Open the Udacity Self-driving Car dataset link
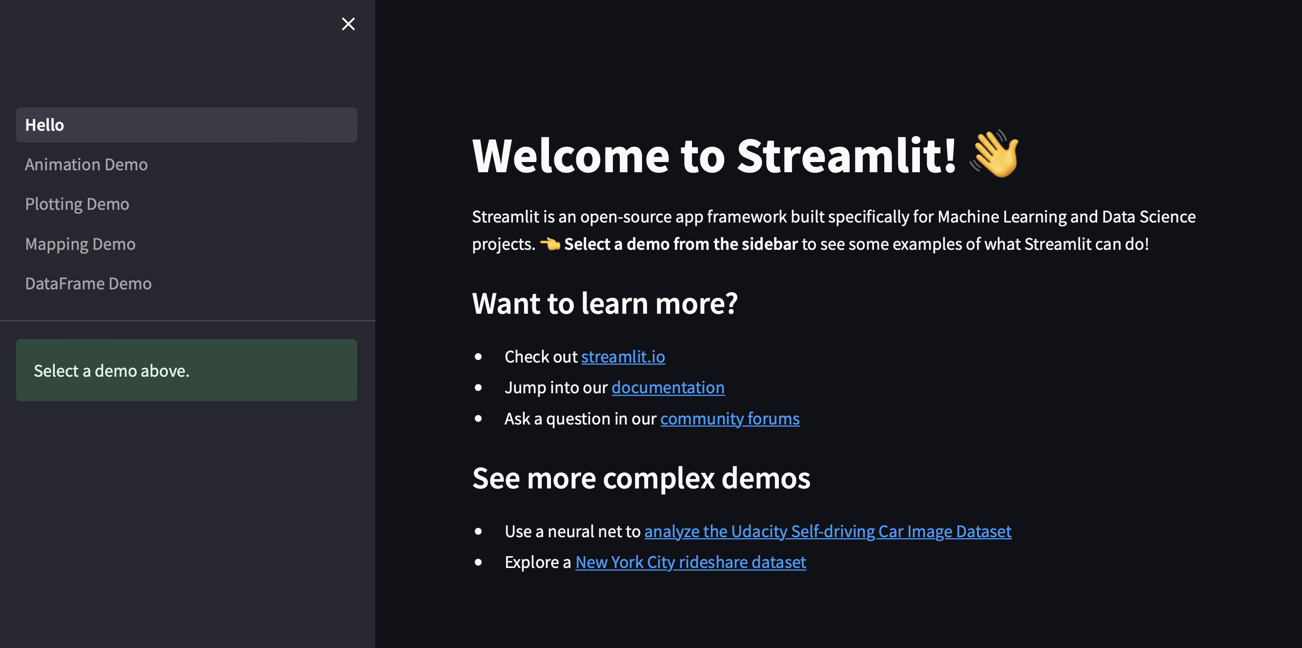The image size is (1302, 648). click(827, 532)
